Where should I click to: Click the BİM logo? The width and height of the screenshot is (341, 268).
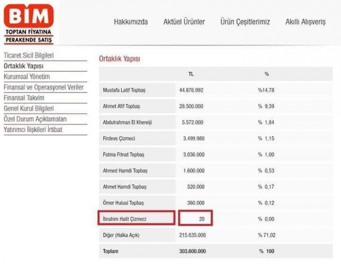pyautogui.click(x=29, y=23)
